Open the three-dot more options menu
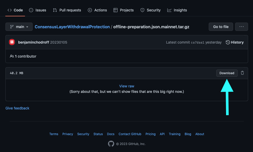 tap(242, 27)
